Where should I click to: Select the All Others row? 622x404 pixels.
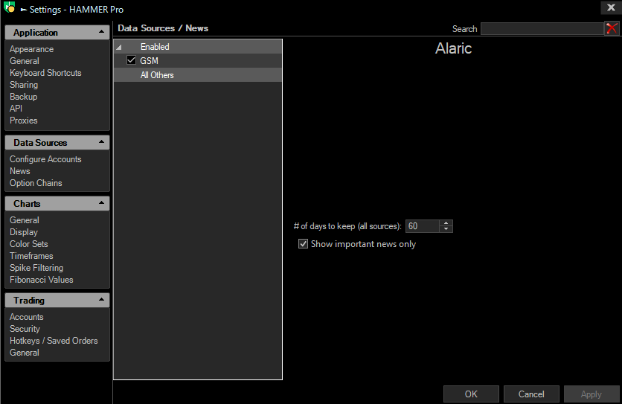tap(198, 75)
